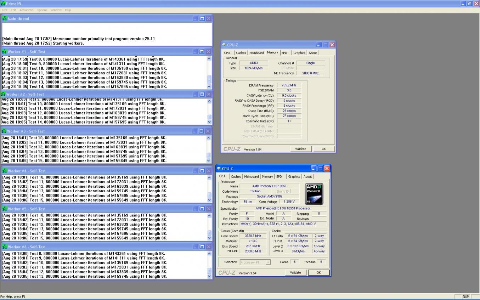This screenshot has width=480, height=300.
Task: Open the Options menu
Action: (42, 10)
